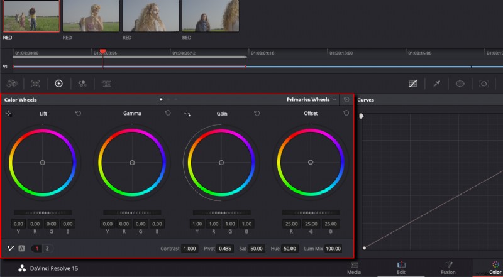Image resolution: width=503 pixels, height=277 pixels.
Task: Click the Lum Mix value field
Action: coord(333,249)
